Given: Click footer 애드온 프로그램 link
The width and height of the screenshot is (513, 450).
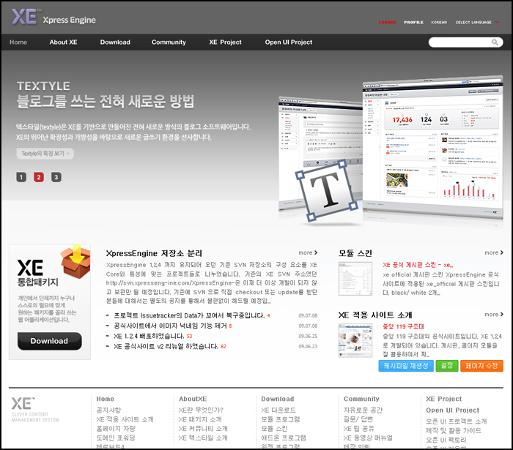Looking at the screenshot, I should coord(284,438).
